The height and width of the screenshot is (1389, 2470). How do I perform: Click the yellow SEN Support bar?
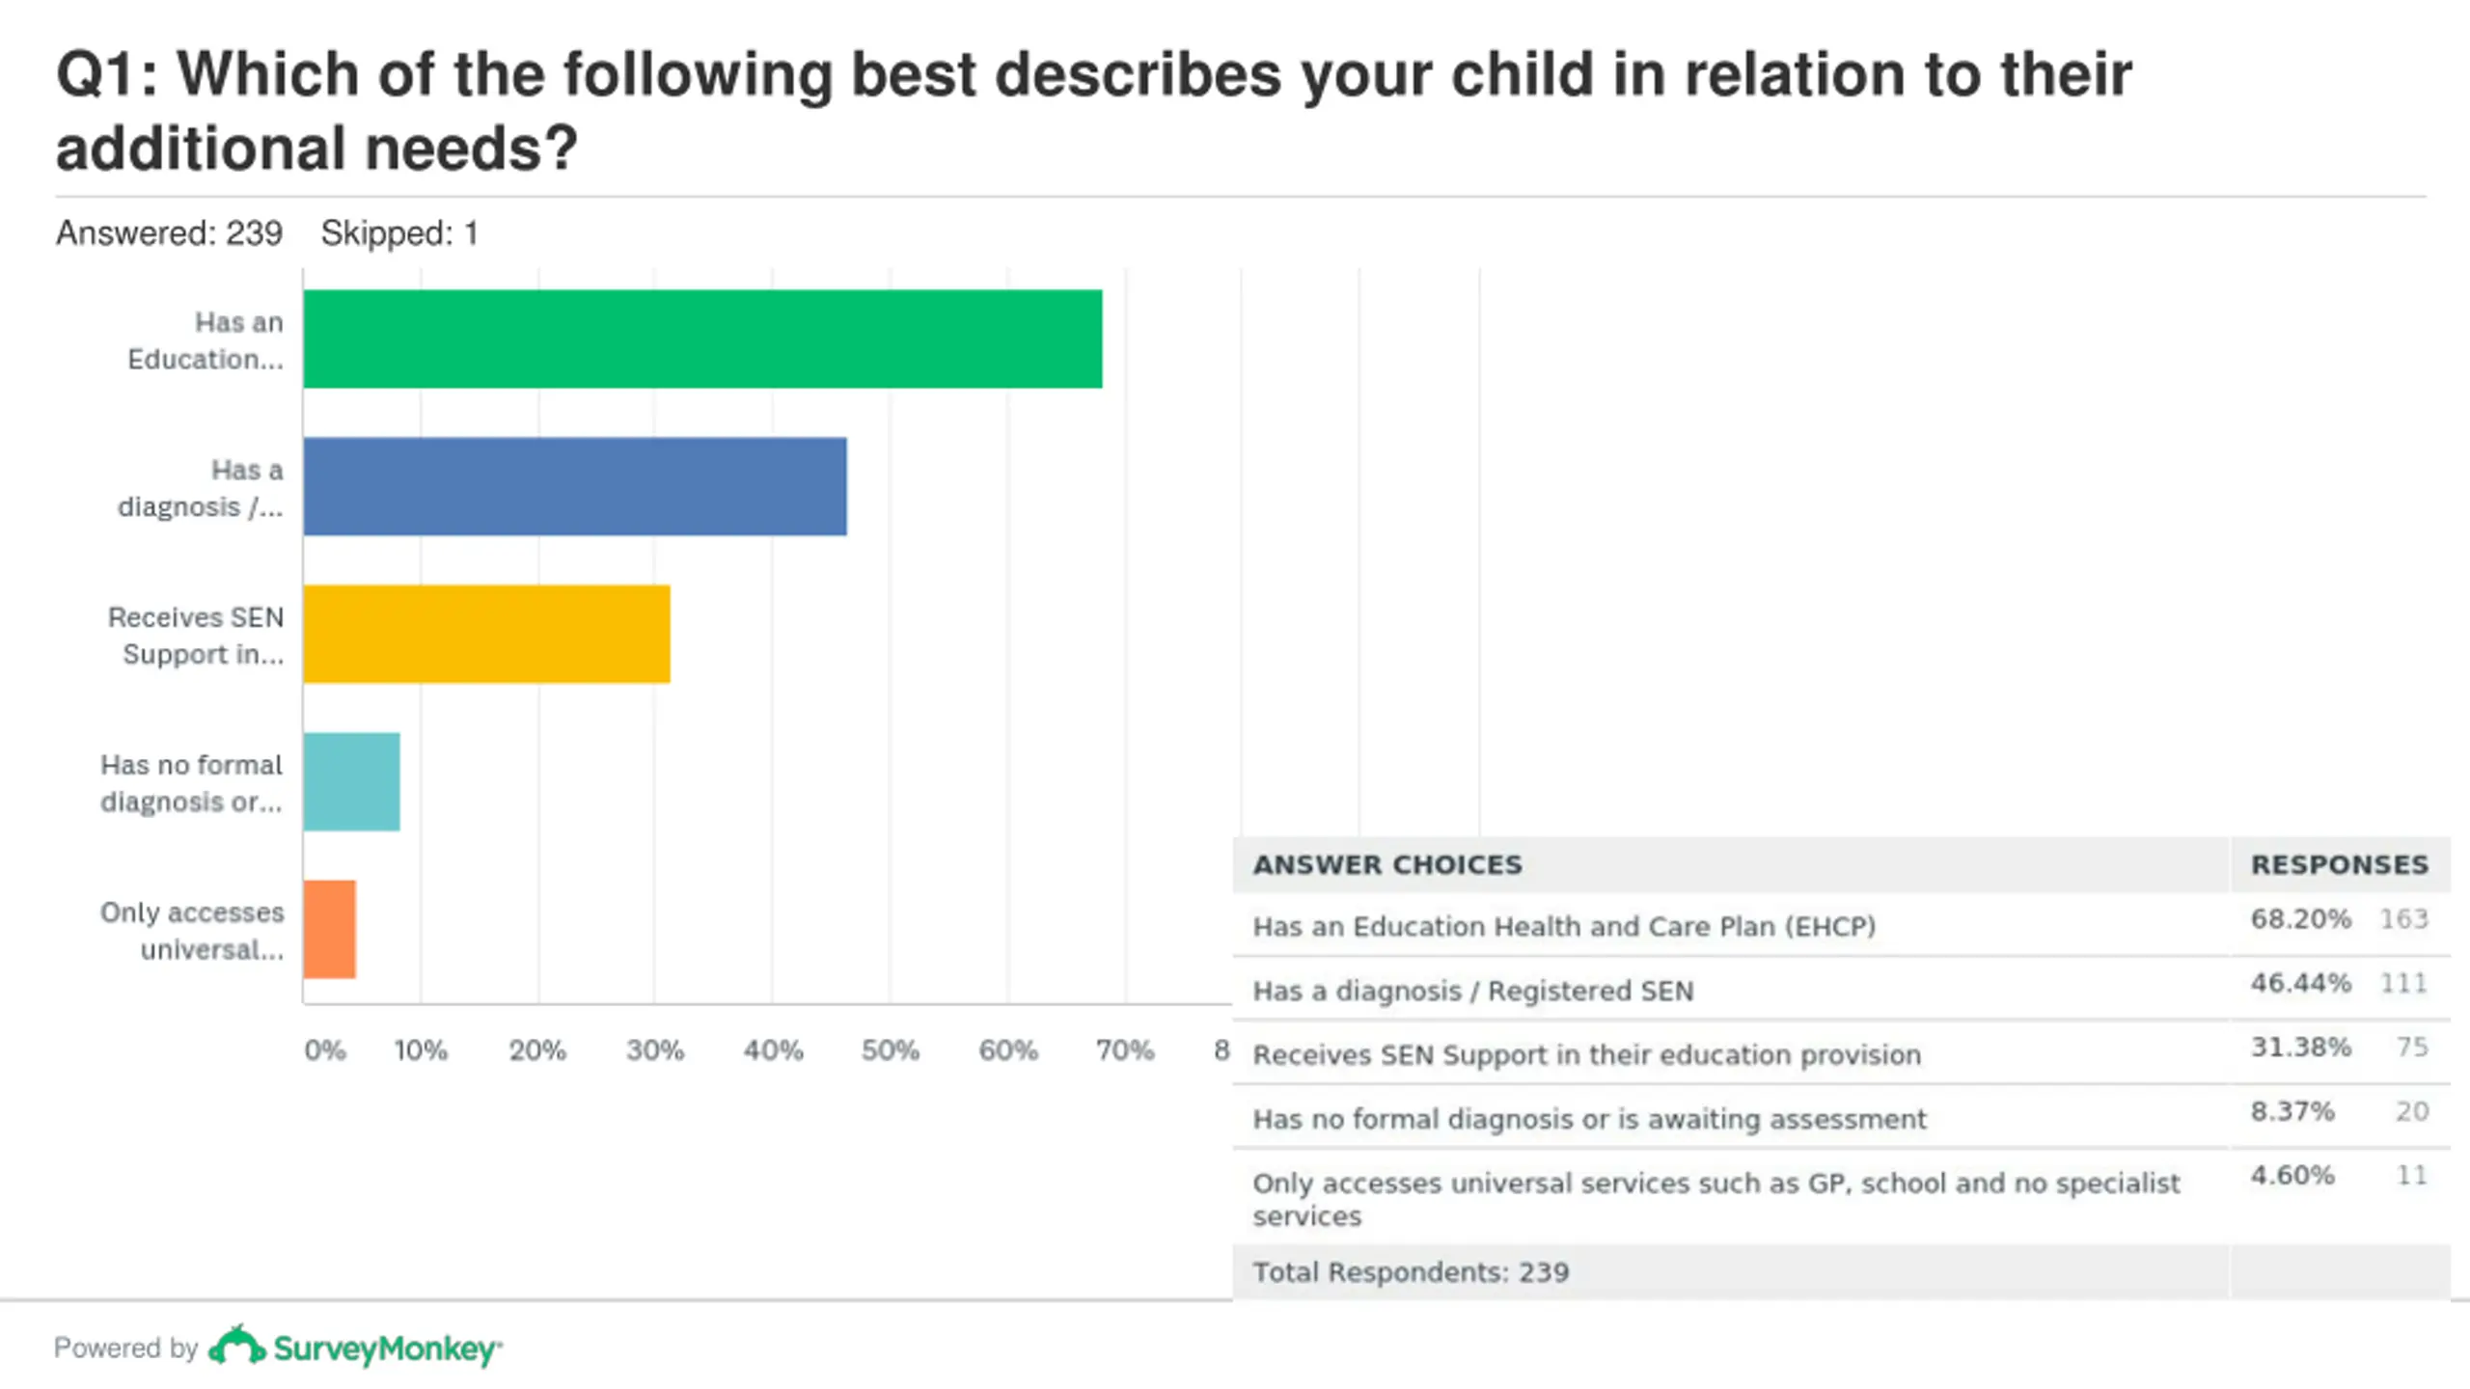[487, 634]
